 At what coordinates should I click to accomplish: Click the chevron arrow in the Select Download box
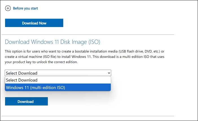coord(109,73)
